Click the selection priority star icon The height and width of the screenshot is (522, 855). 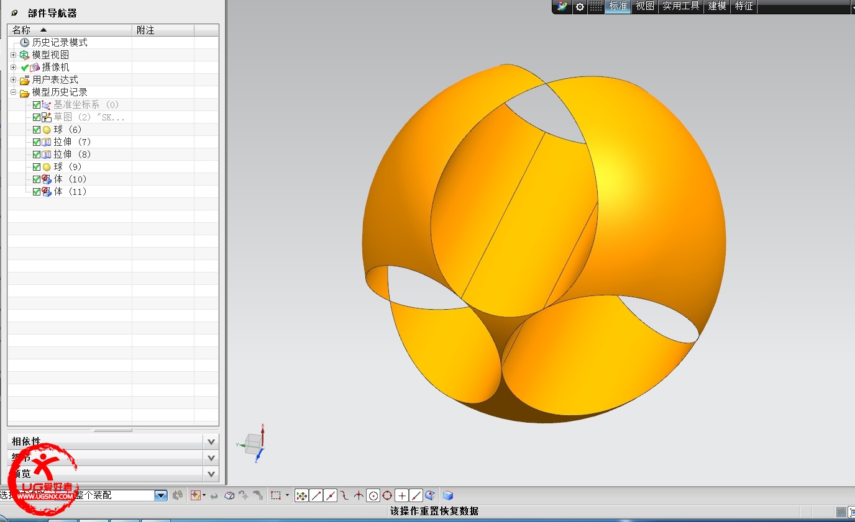pyautogui.click(x=196, y=495)
